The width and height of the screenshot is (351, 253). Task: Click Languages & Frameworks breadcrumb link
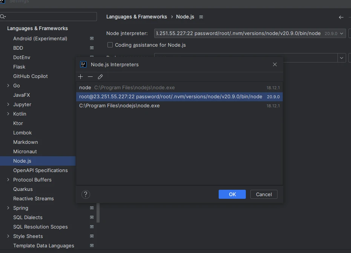(x=136, y=17)
